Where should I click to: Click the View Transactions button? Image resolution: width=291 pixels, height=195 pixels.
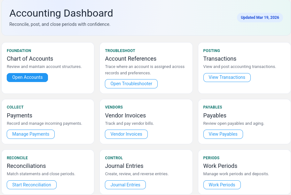(x=227, y=78)
